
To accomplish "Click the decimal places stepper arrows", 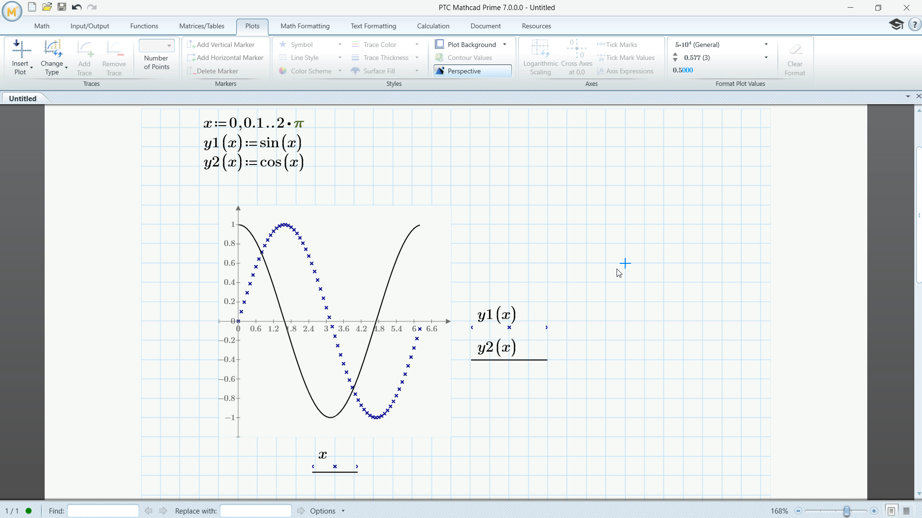I will pos(675,58).
